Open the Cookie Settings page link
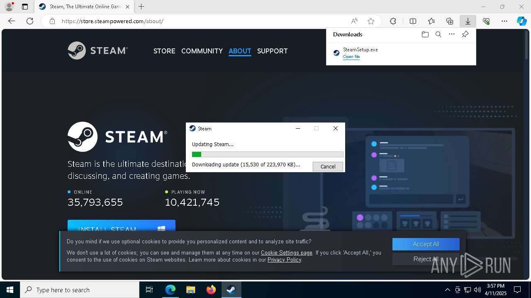 (287, 252)
